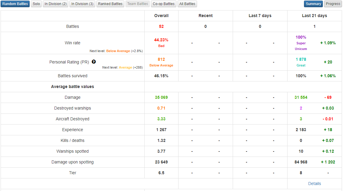The width and height of the screenshot is (345, 191).
Task: Show the Co-op Battles tab
Action: (x=164, y=4)
